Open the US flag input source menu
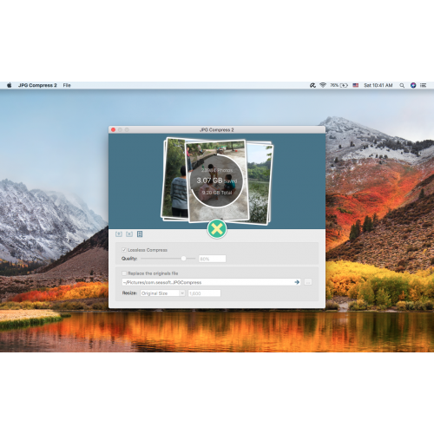The width and height of the screenshot is (434, 434). (x=356, y=85)
